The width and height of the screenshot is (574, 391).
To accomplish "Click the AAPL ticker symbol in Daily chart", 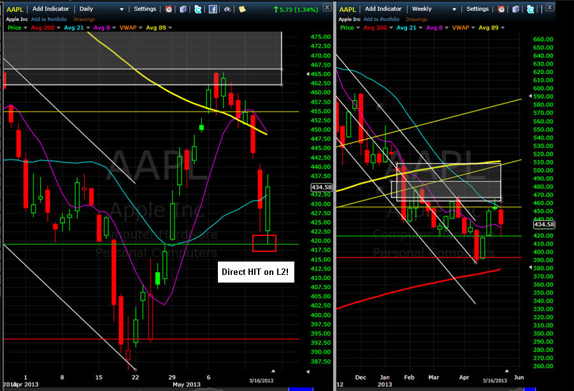I will click(15, 10).
